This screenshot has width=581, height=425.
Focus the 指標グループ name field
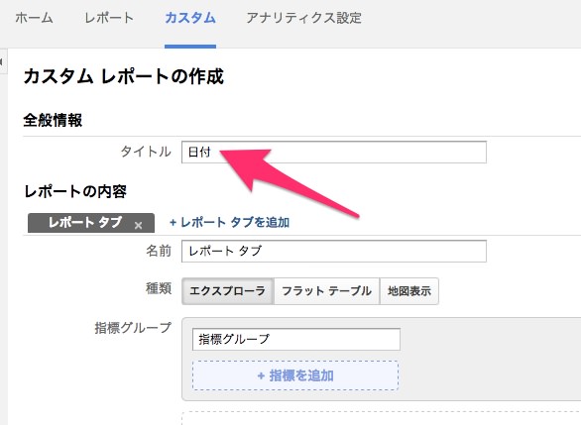[296, 339]
